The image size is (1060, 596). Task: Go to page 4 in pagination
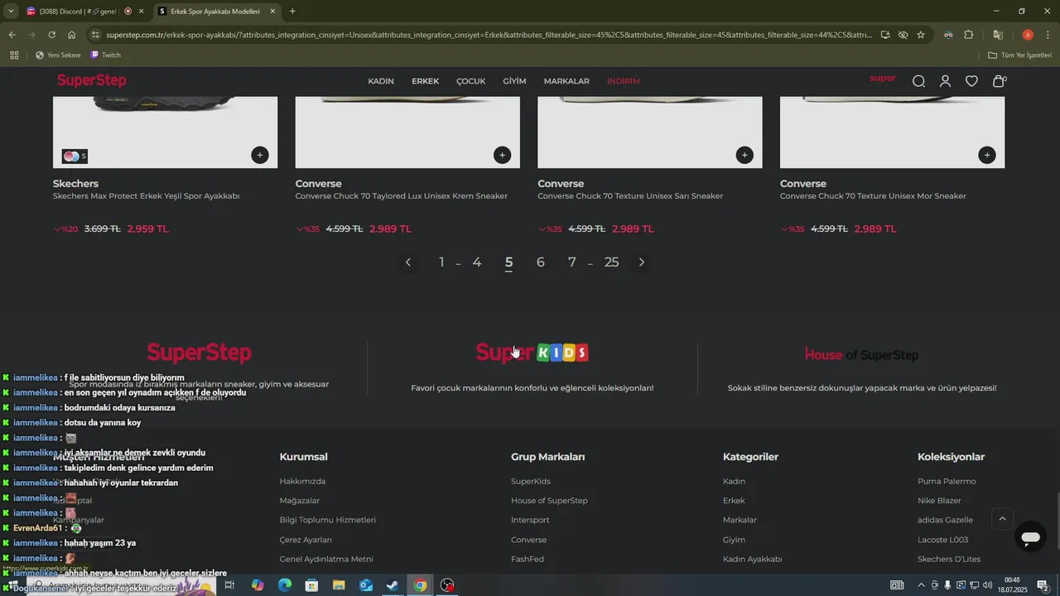click(x=477, y=262)
